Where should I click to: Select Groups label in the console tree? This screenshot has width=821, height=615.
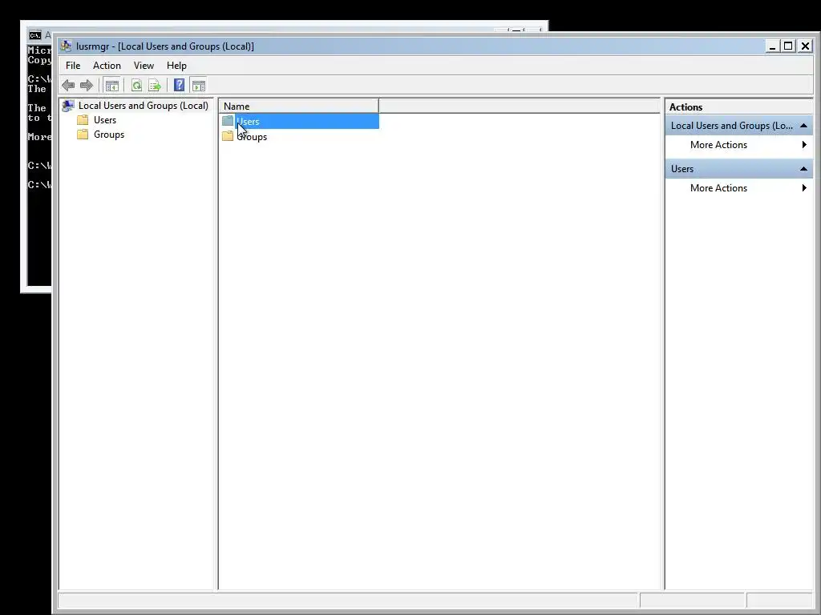click(x=109, y=135)
